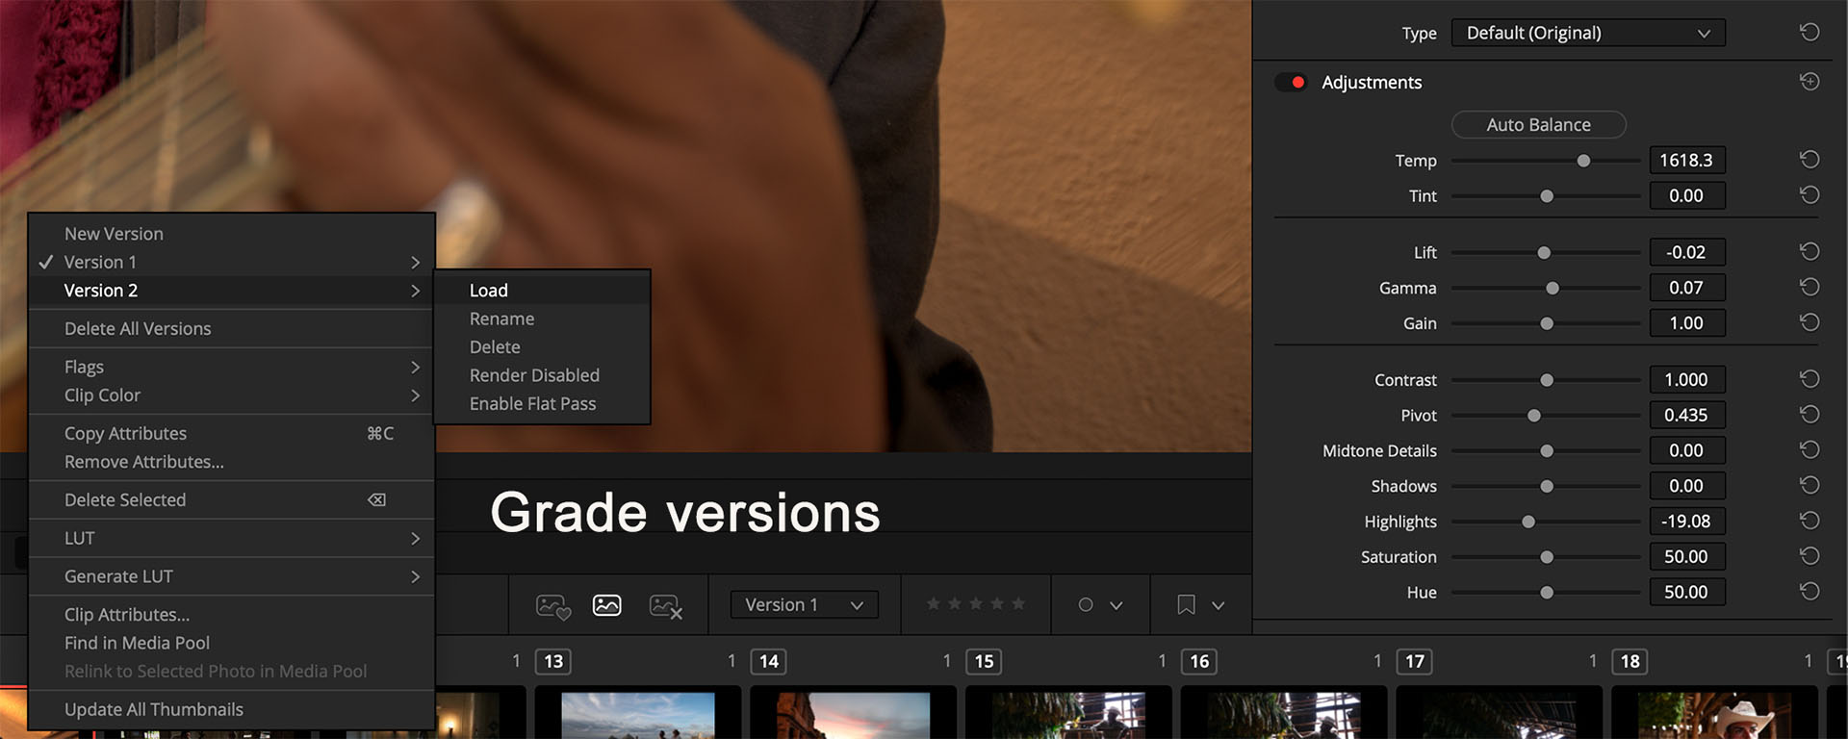Reset the Pivot value
The width and height of the screenshot is (1848, 739).
tap(1809, 415)
